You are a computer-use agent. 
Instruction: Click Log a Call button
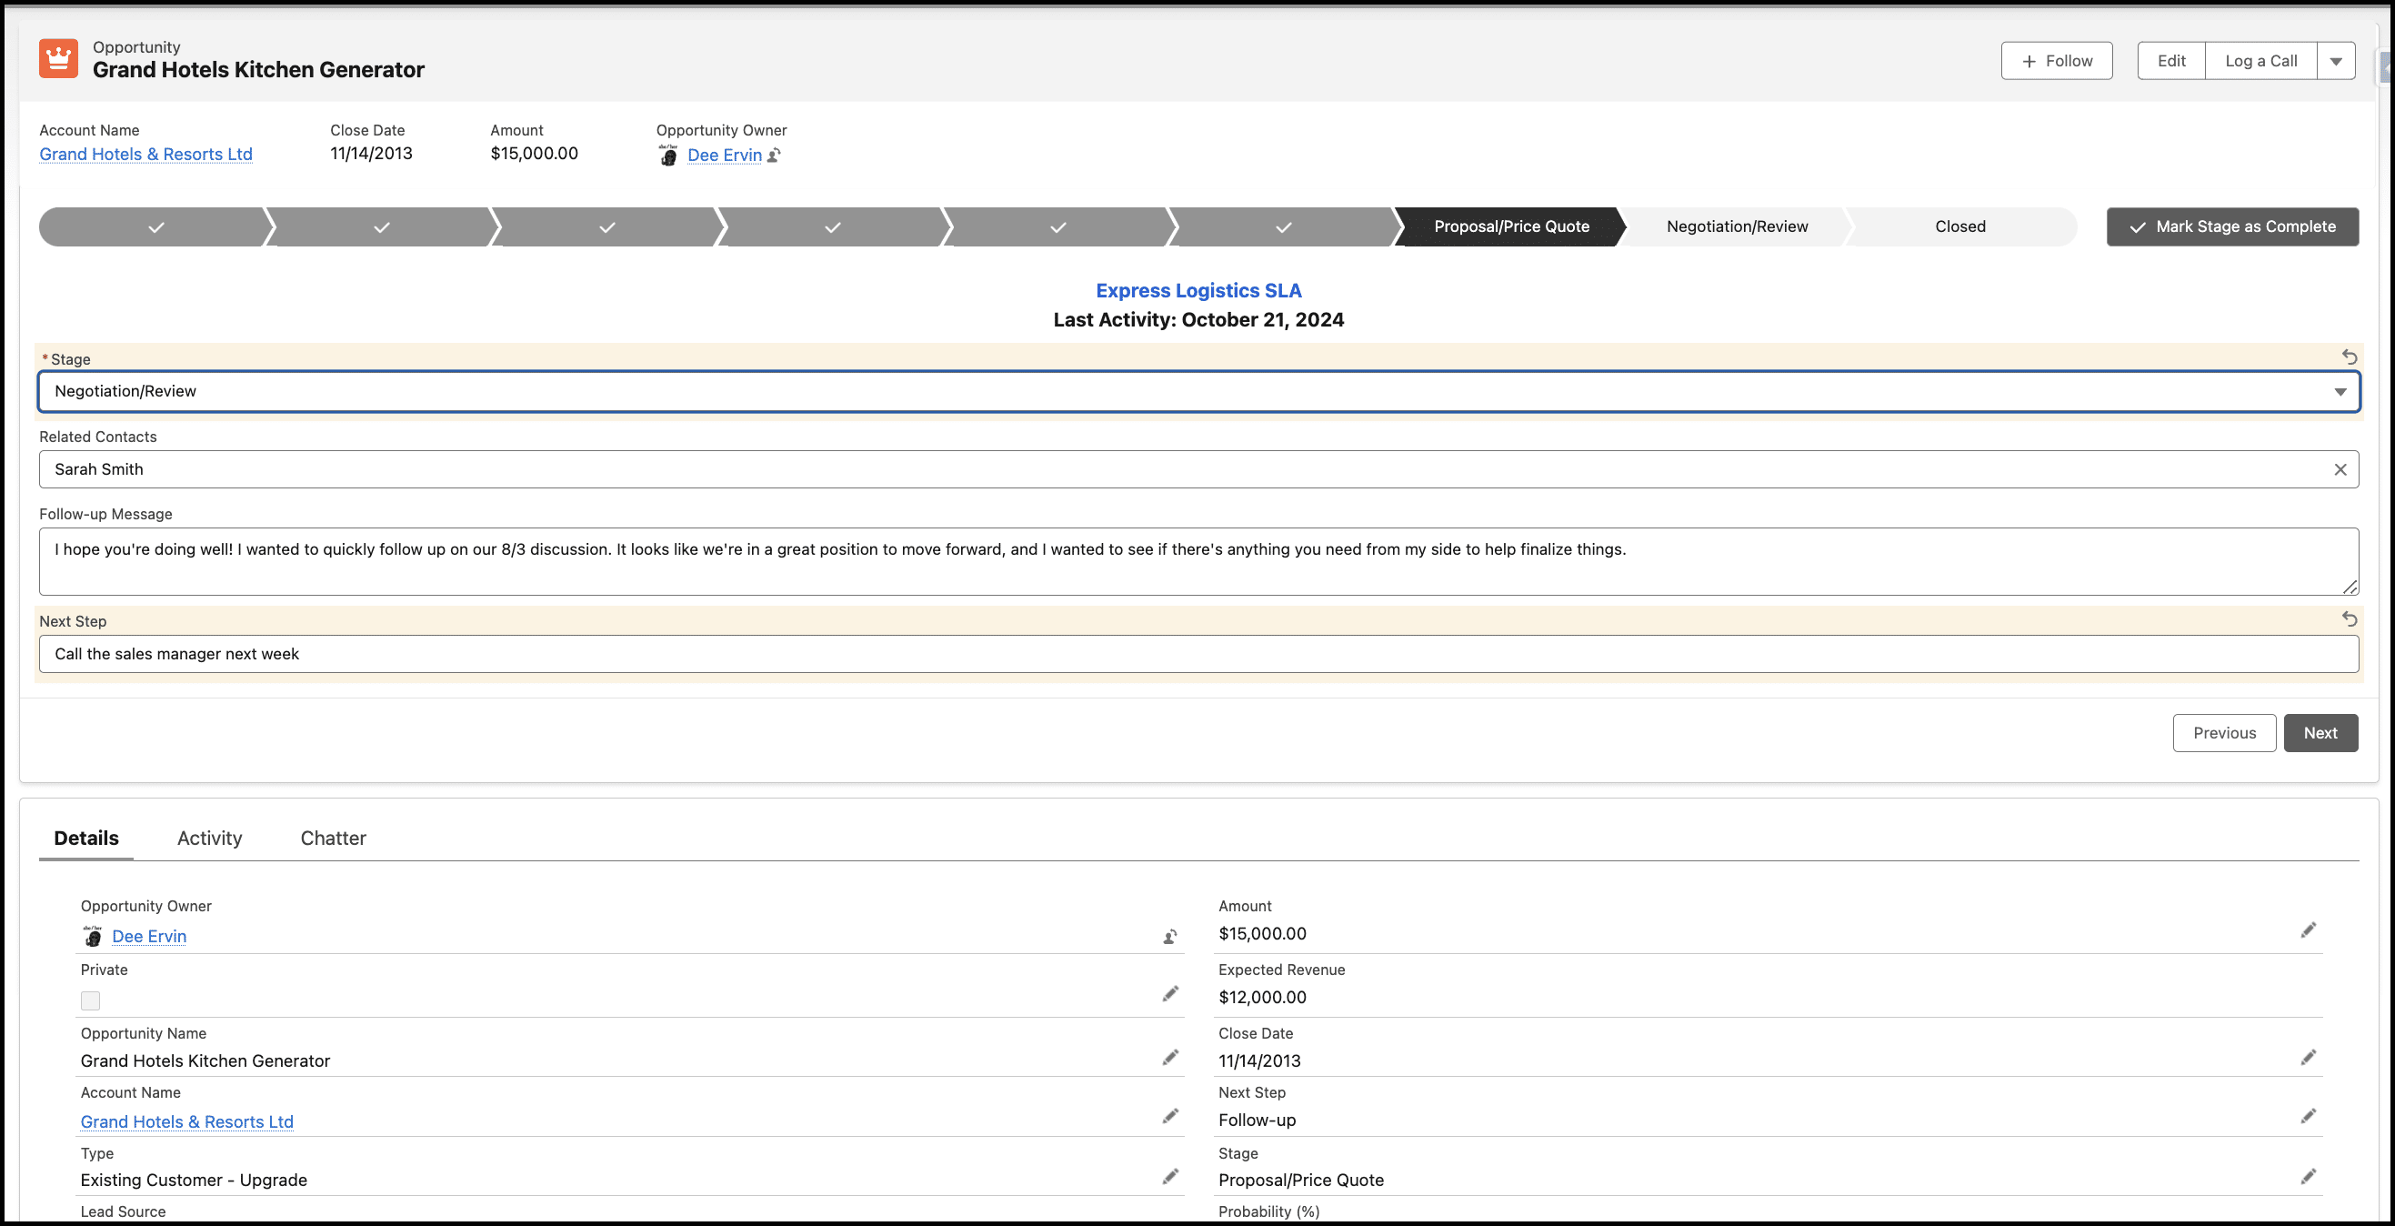pos(2260,62)
